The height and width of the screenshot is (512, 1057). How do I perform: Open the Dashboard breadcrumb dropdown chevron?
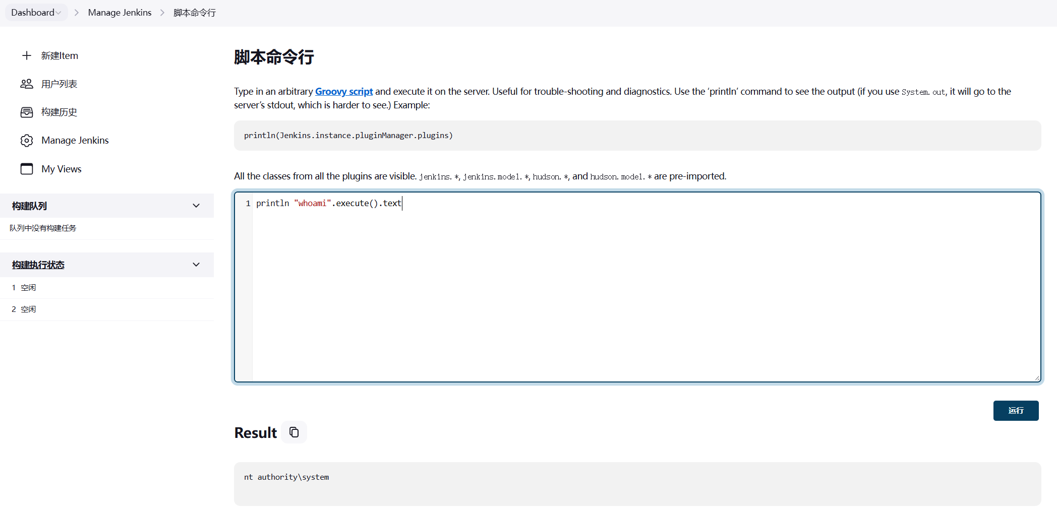pyautogui.click(x=58, y=13)
